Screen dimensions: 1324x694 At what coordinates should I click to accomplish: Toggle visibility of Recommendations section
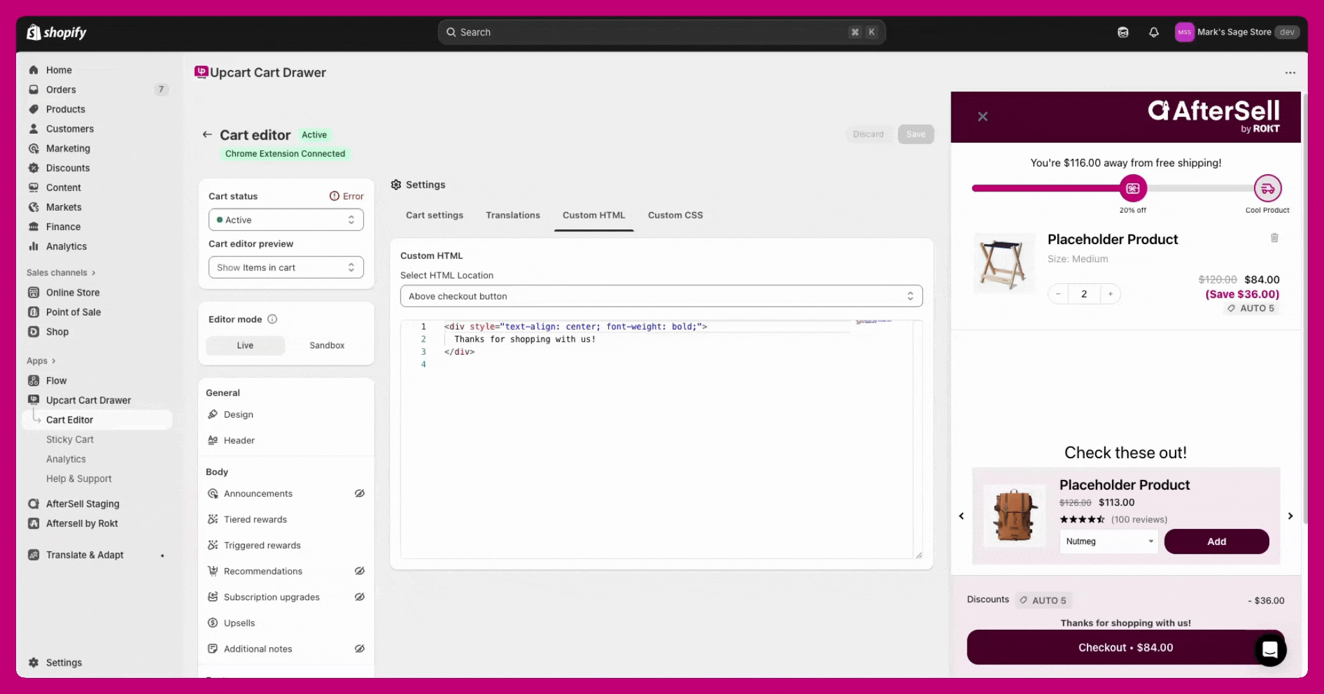pos(359,571)
